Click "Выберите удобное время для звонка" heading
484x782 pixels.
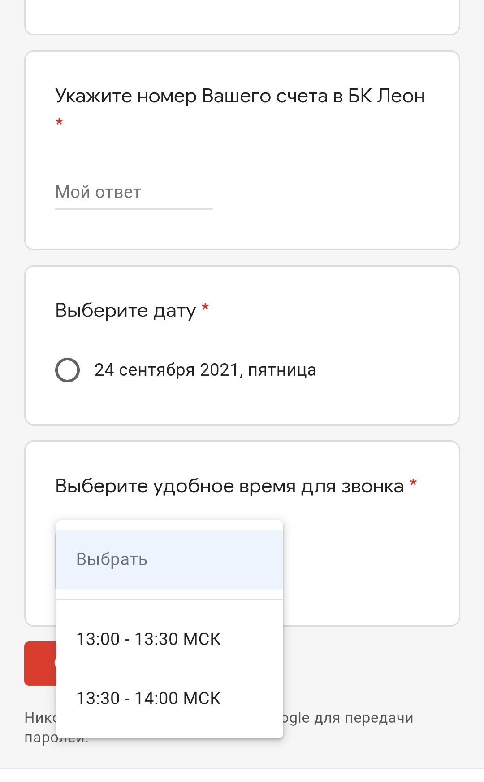tap(229, 486)
